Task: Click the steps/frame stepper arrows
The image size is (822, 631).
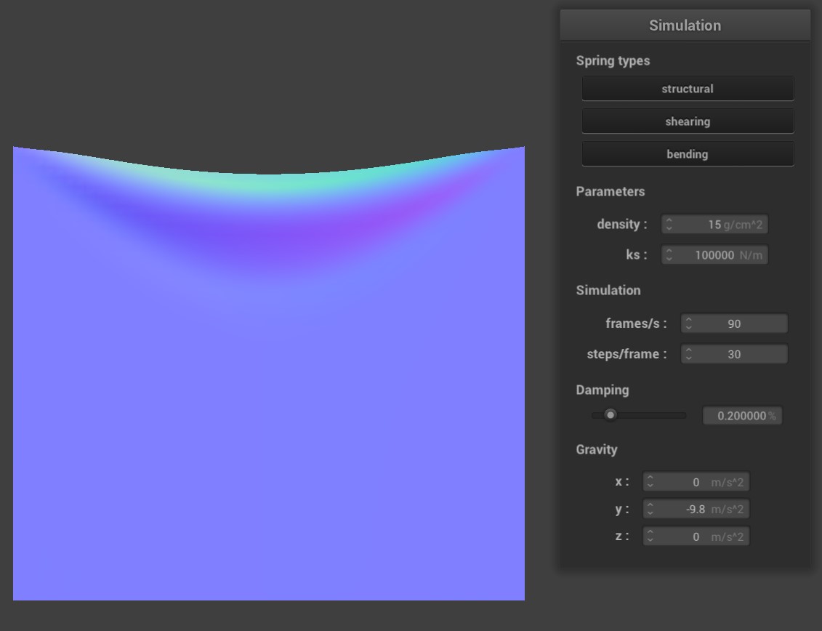Action: coord(688,355)
